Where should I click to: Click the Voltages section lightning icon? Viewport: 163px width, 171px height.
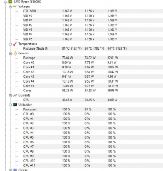[x=15, y=6]
